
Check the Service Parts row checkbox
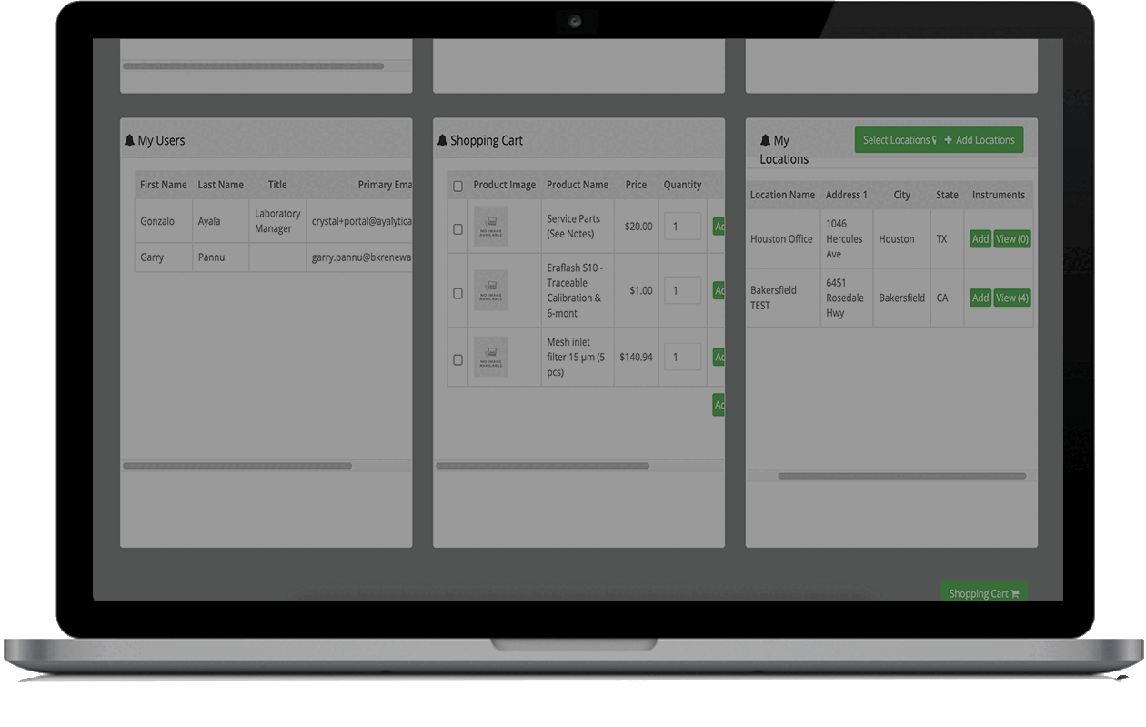click(x=457, y=229)
